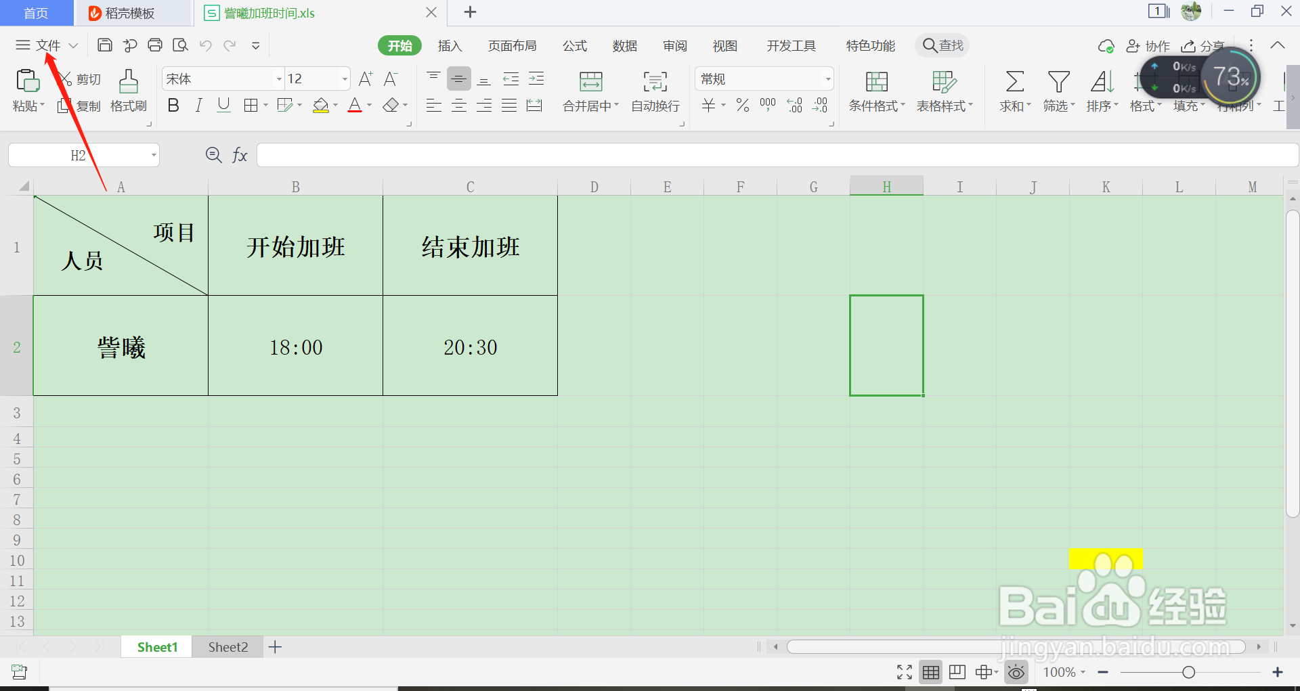Open font size dropdown 12

pyautogui.click(x=345, y=79)
